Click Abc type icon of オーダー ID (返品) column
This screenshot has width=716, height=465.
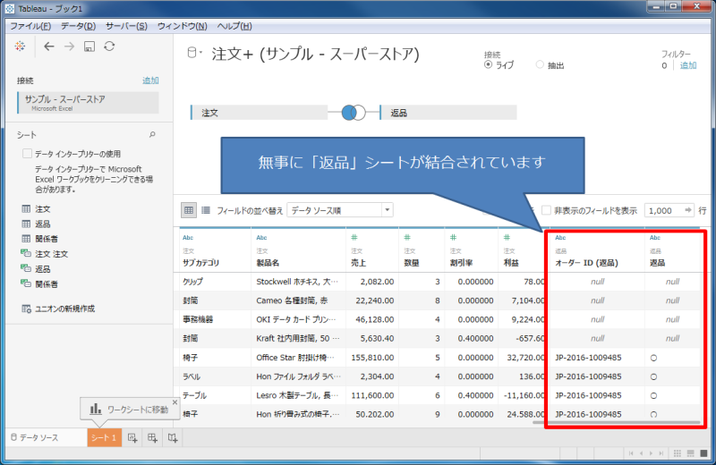pyautogui.click(x=560, y=238)
